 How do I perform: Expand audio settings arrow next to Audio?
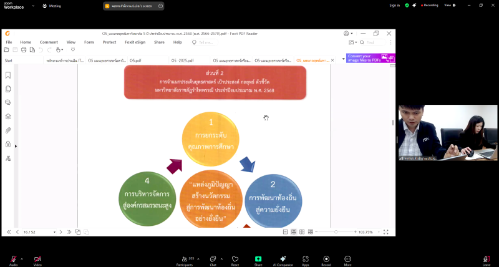tap(22, 259)
